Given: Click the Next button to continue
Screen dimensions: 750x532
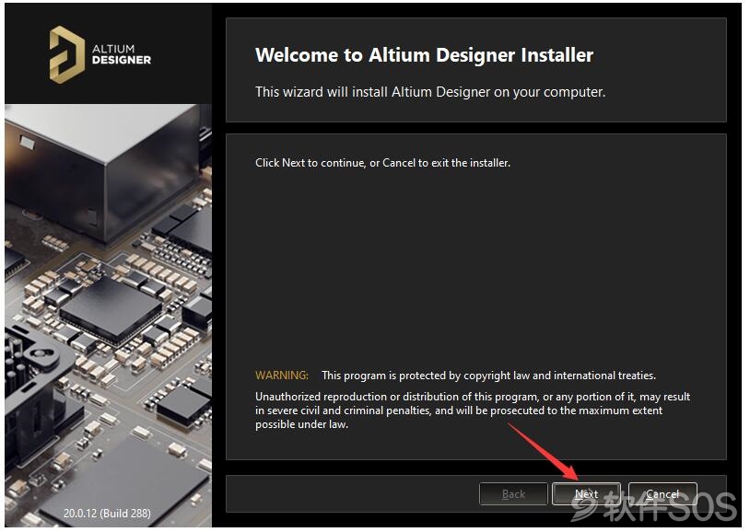Looking at the screenshot, I should coord(586,493).
